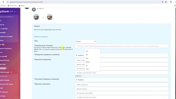Toggle the sidebar with the icon beside TopStanki 24
Screen dimensions: 176x99
(15, 12)
